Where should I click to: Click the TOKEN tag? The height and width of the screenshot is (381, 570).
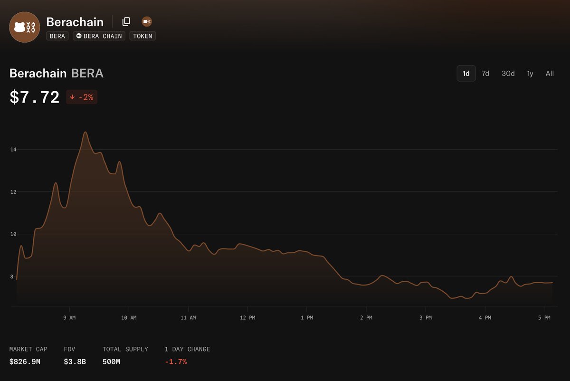pos(142,36)
